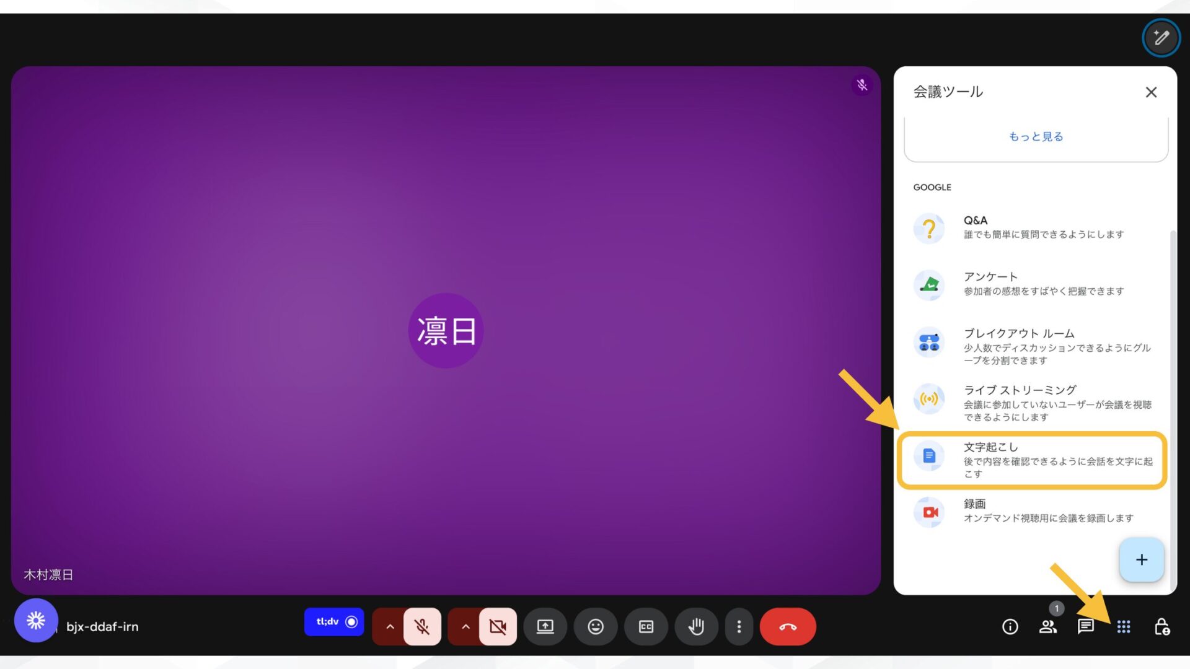Image resolution: width=1190 pixels, height=669 pixels.
Task: Open the reactions emoji picker
Action: (x=596, y=626)
